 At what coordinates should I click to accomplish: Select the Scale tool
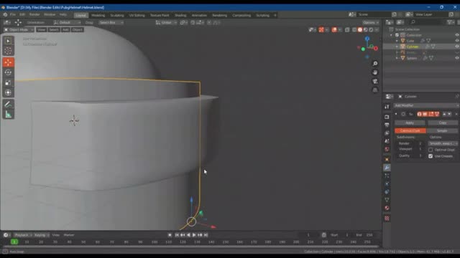coord(8,83)
